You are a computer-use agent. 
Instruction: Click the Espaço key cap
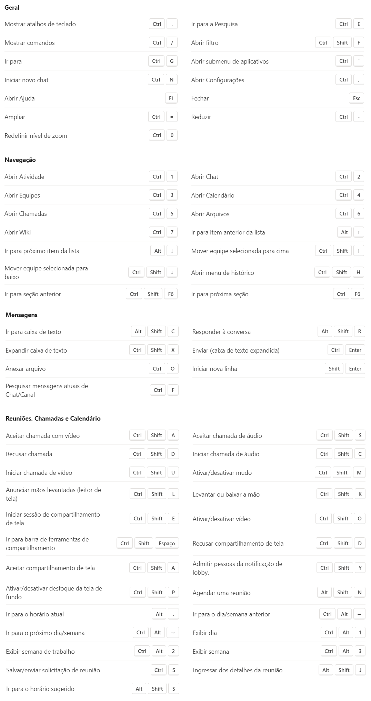[167, 544]
